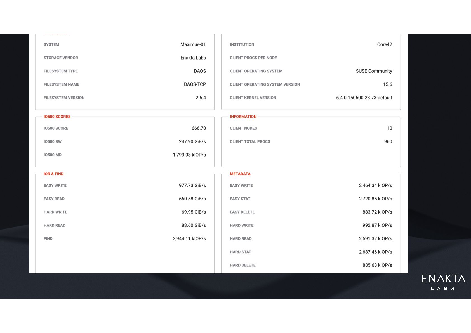Screen dimensions: 471x333
Task: Select the 'CLIENT PROCS PER NODE' label
Action: tap(253, 58)
